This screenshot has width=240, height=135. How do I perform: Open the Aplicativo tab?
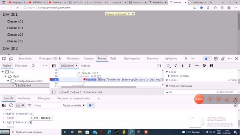[x=171, y=58]
